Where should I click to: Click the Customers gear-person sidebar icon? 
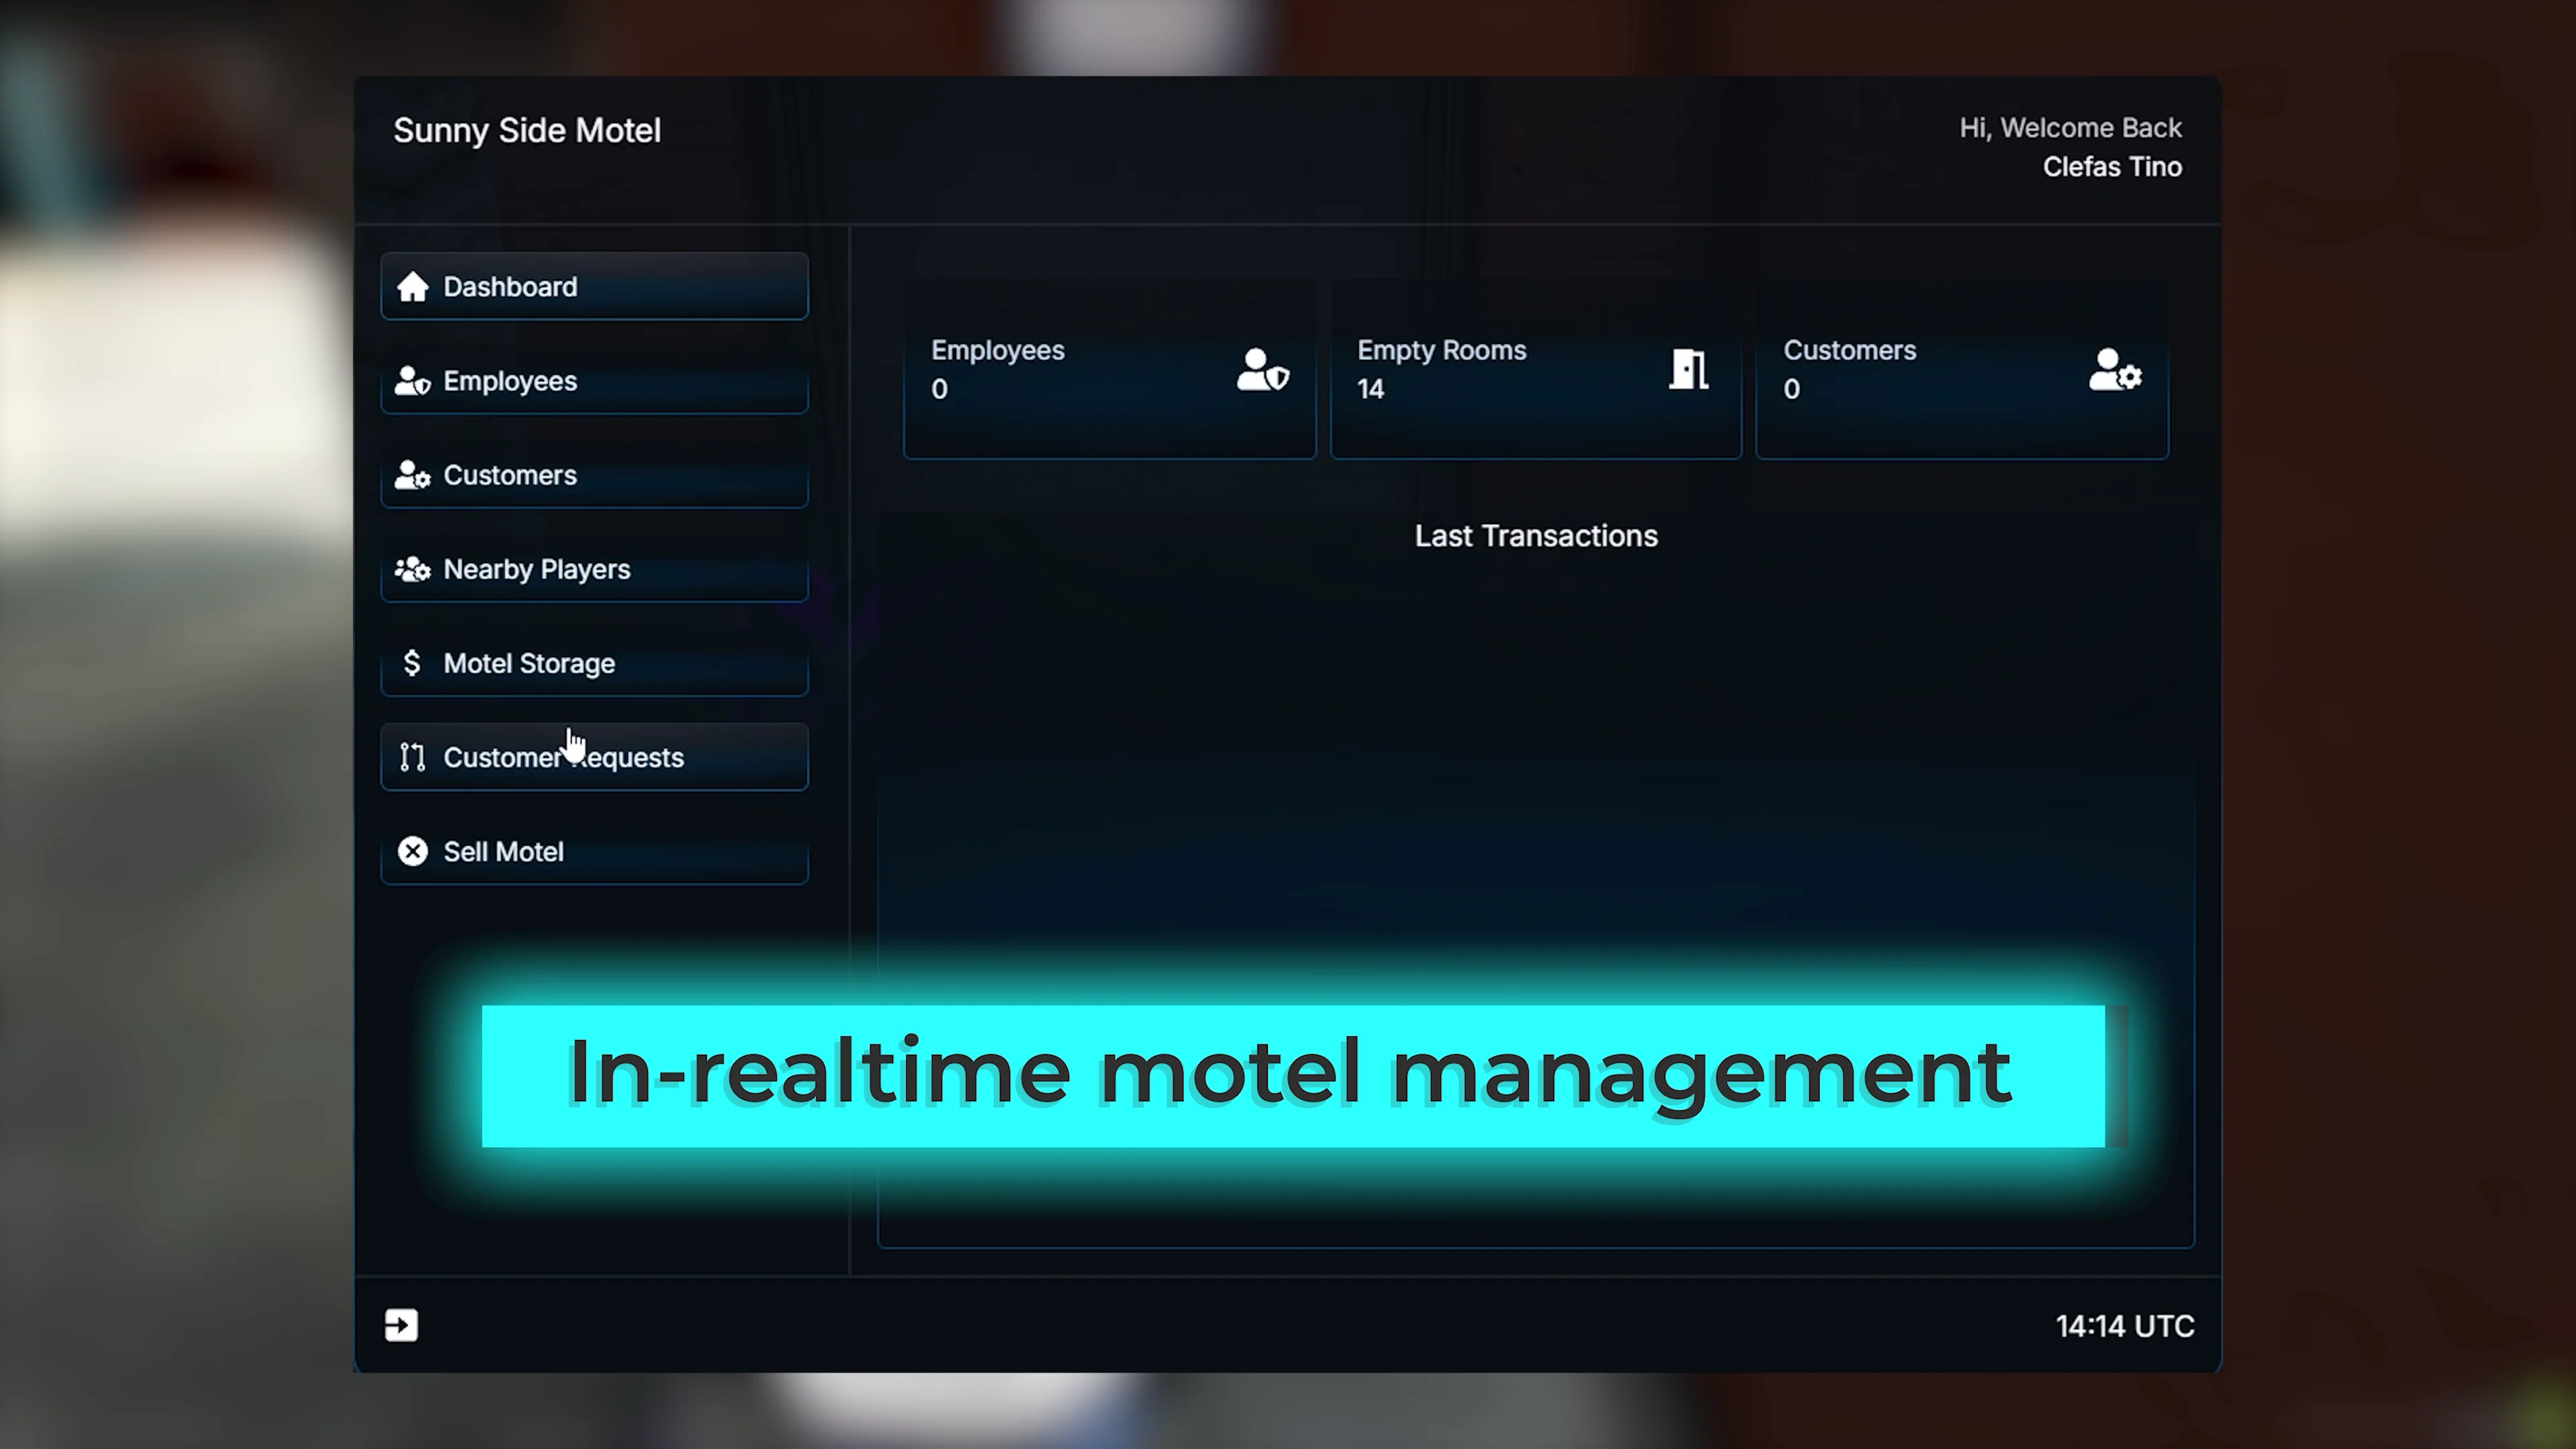(x=412, y=475)
